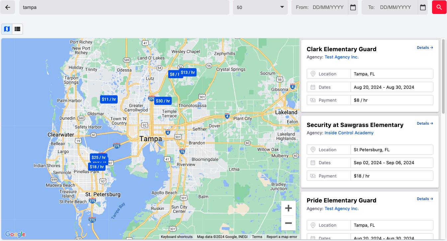
Task: Click the red search button
Action: click(439, 7)
